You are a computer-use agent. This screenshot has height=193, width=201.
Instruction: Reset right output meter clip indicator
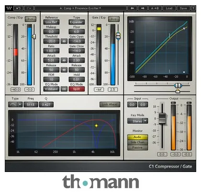[x=189, y=103]
